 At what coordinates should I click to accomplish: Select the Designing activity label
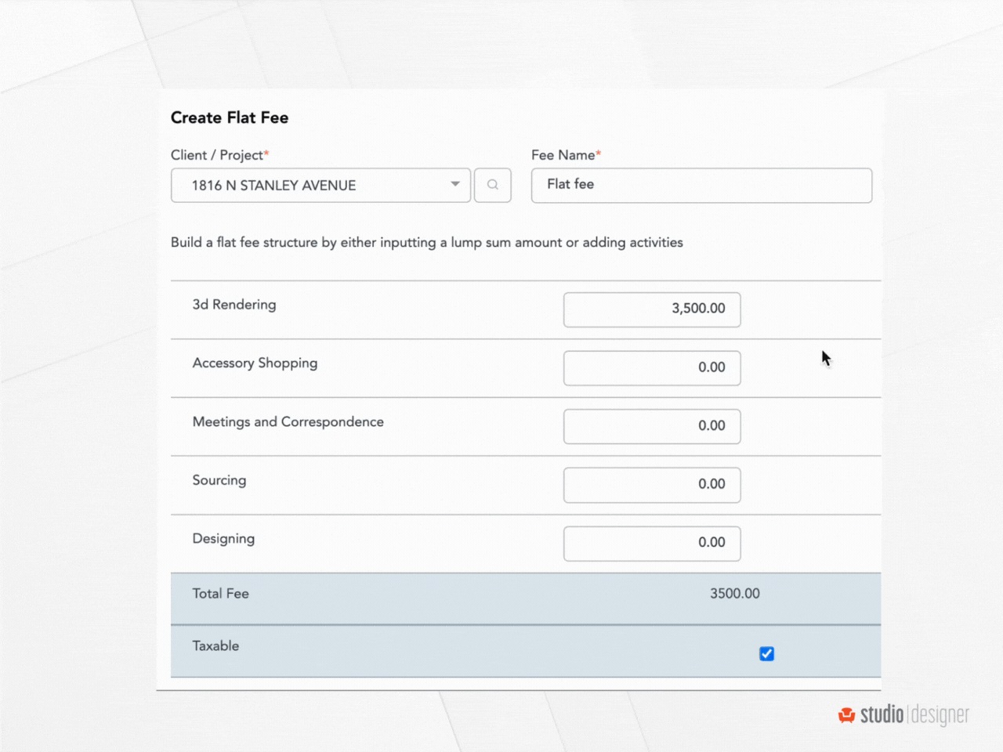click(x=223, y=539)
